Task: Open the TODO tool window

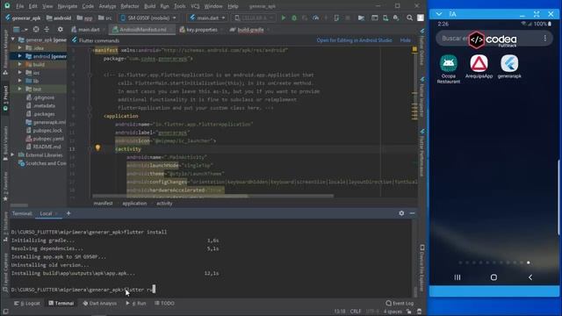Action: point(164,303)
